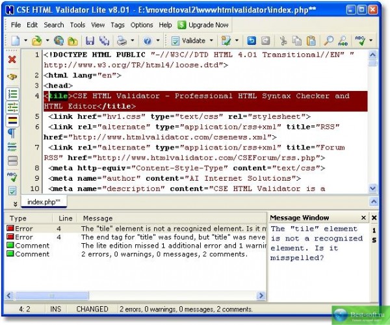Image resolution: width=390 pixels, height=325 pixels.
Task: Click the checklist validation options icon
Action: pos(226,40)
